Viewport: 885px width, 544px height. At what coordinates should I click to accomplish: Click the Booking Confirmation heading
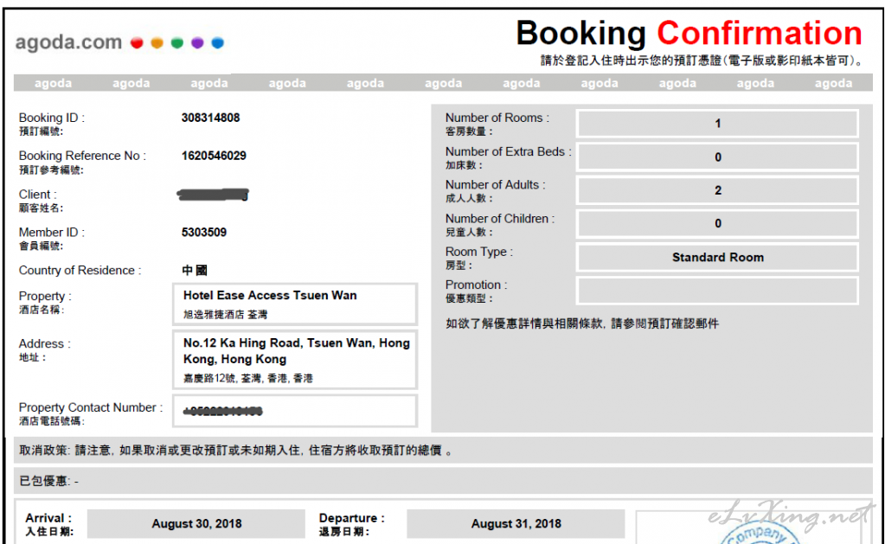[x=689, y=34]
